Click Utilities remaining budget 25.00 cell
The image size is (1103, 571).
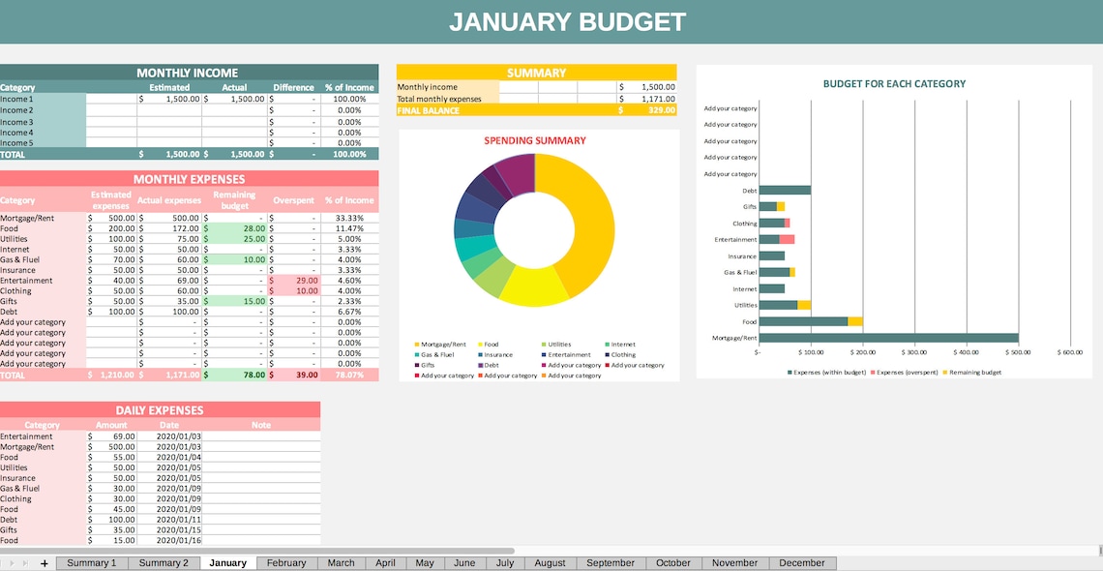234,239
